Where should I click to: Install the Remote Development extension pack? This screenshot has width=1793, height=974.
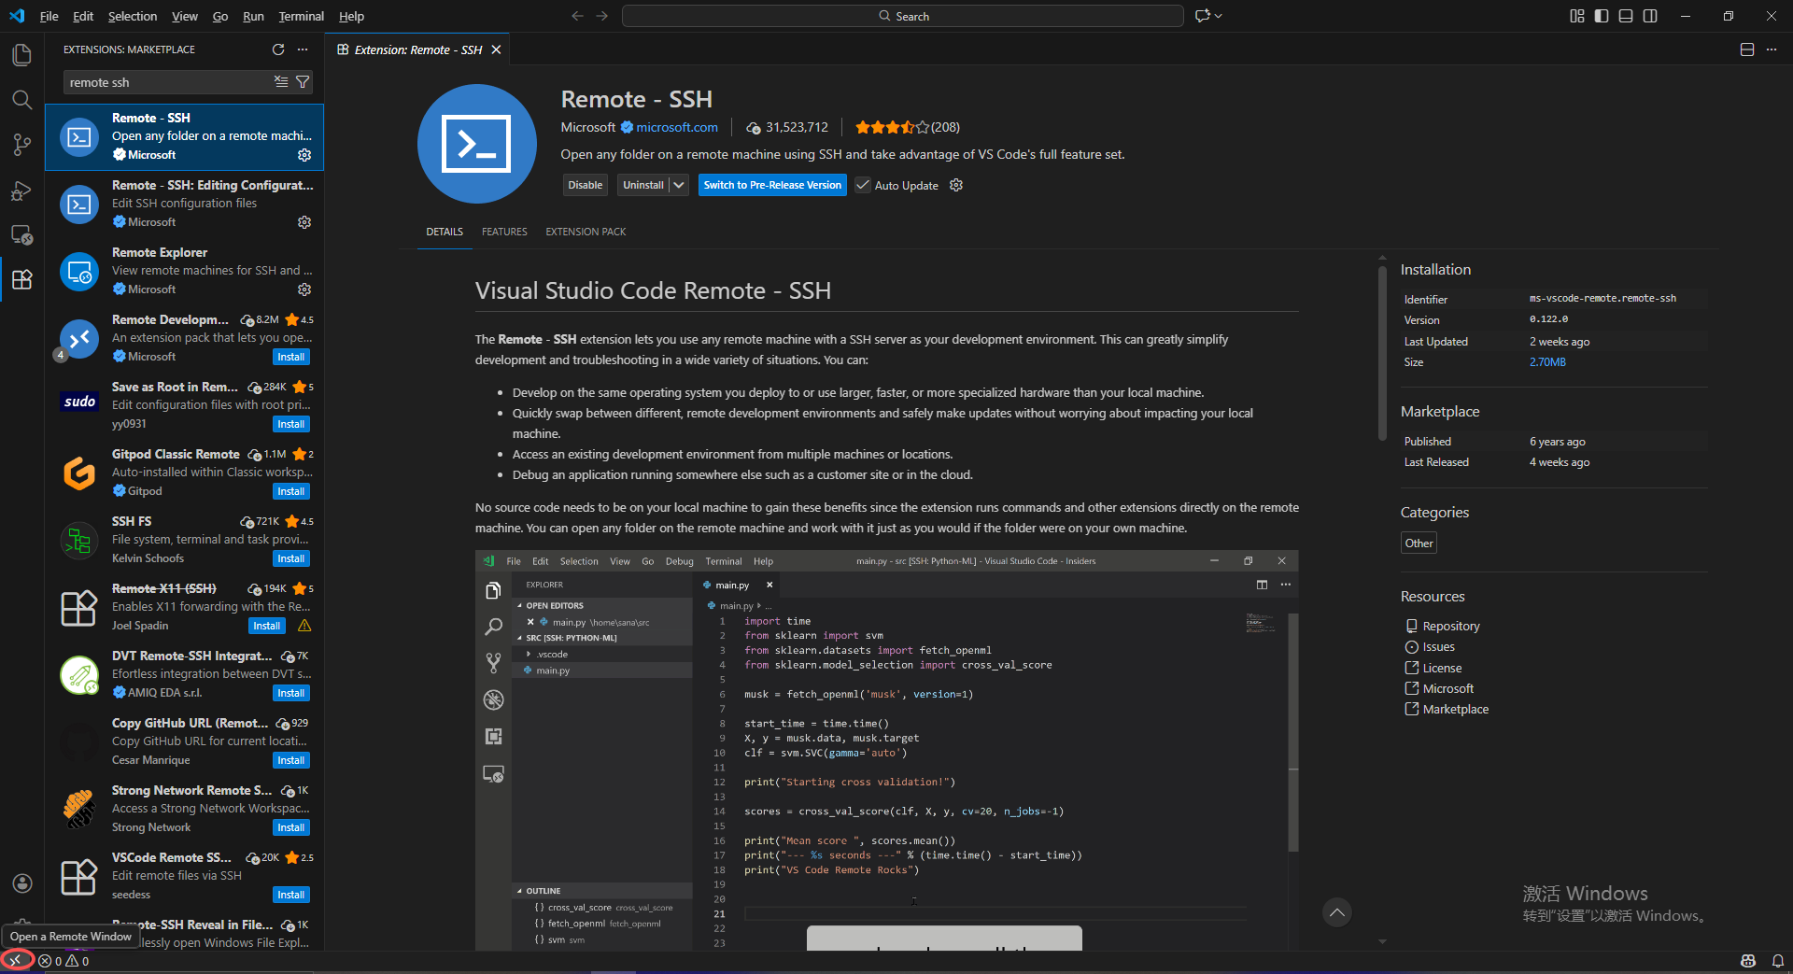point(291,357)
